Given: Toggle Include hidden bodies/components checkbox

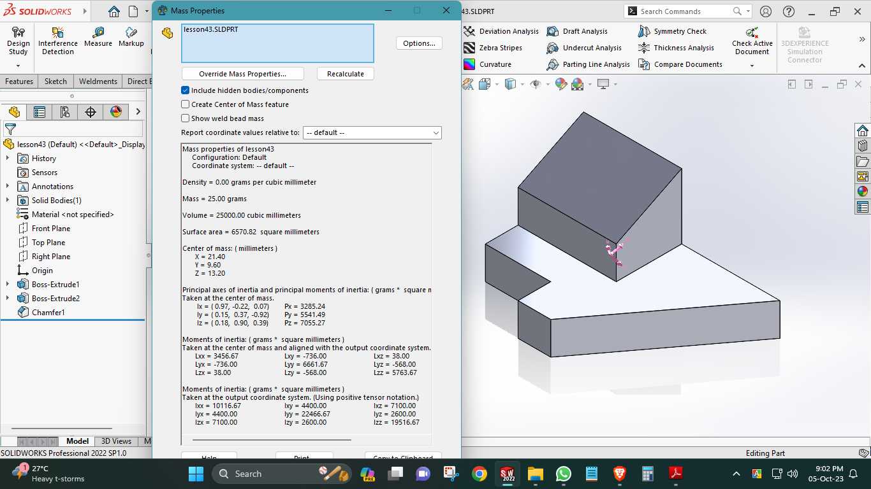Looking at the screenshot, I should (186, 90).
